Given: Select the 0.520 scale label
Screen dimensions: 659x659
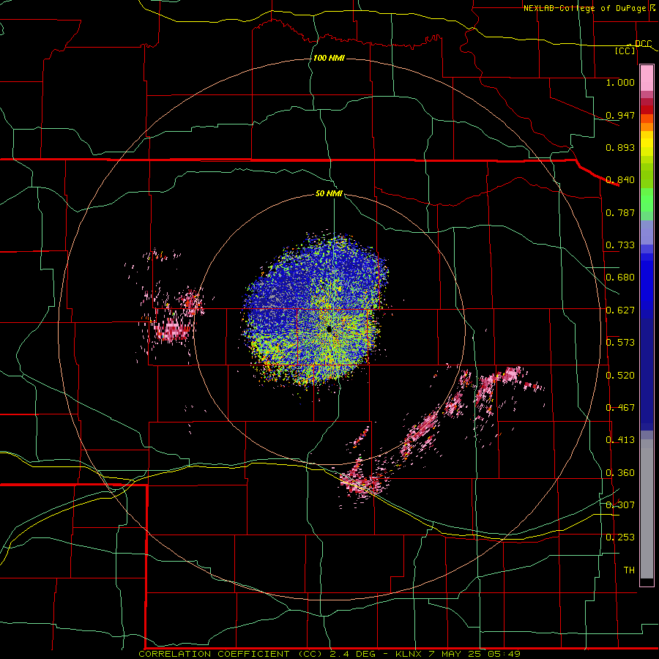Looking at the screenshot, I should pos(620,376).
